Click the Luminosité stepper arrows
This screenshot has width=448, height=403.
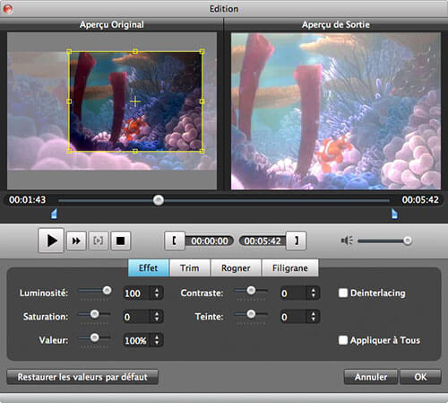157,293
